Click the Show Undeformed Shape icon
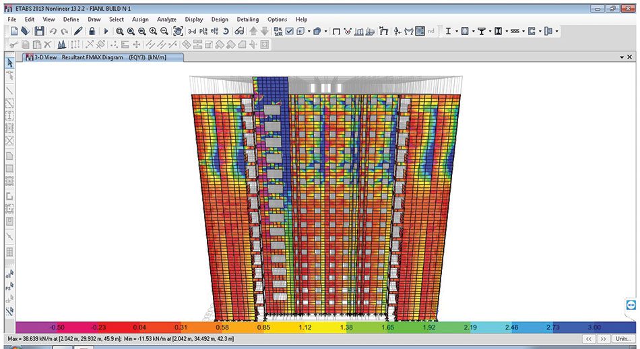The image size is (640, 349). click(x=337, y=31)
